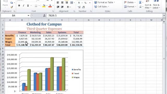Open the Number dialog launcher
Screen dimensions: 167x94
91,11
